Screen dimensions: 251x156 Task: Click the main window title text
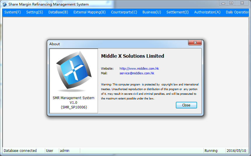[x=48, y=4]
